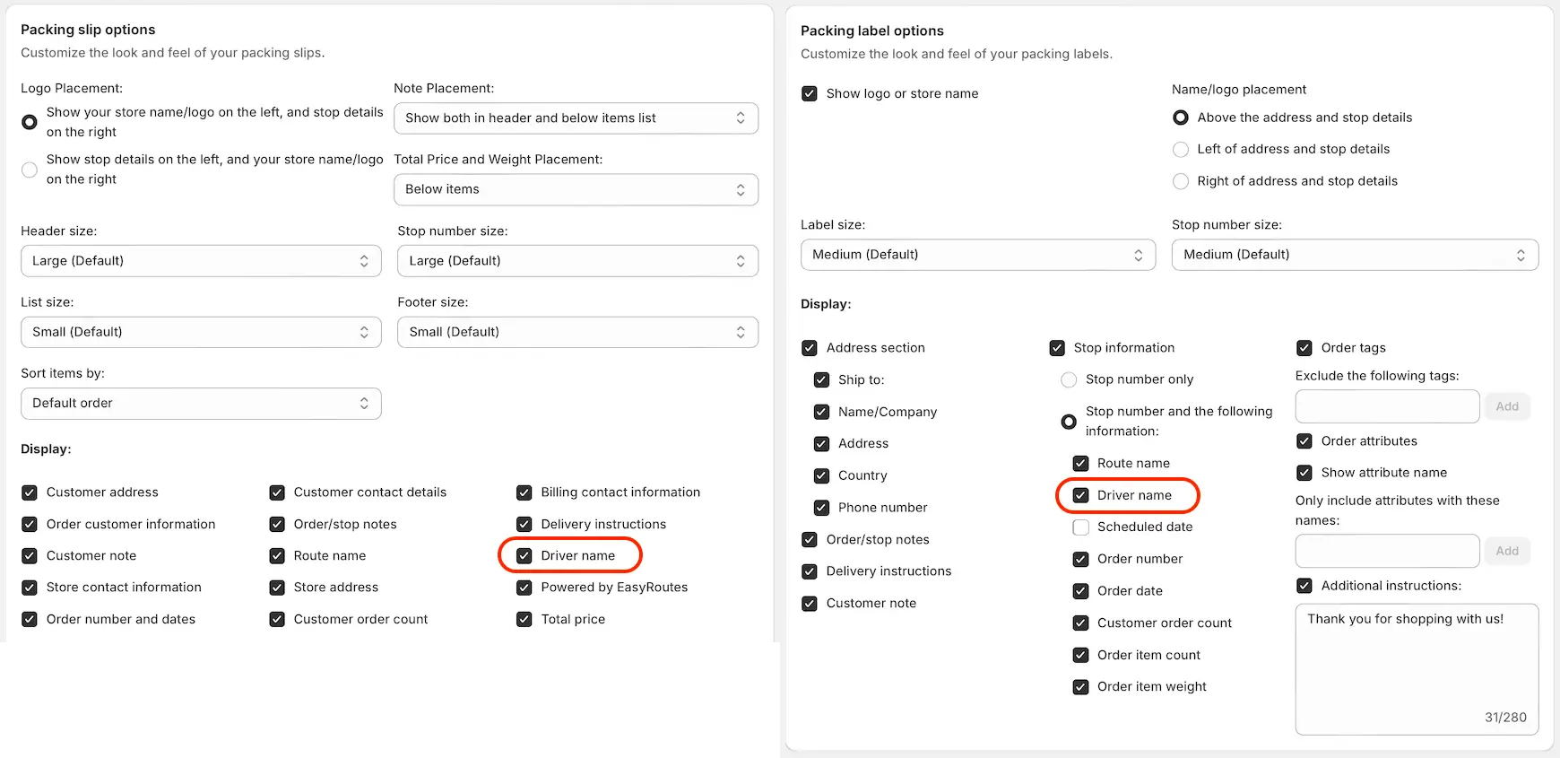Choose Left of address and stop details
Screen dimensions: 1560x758
1181,149
